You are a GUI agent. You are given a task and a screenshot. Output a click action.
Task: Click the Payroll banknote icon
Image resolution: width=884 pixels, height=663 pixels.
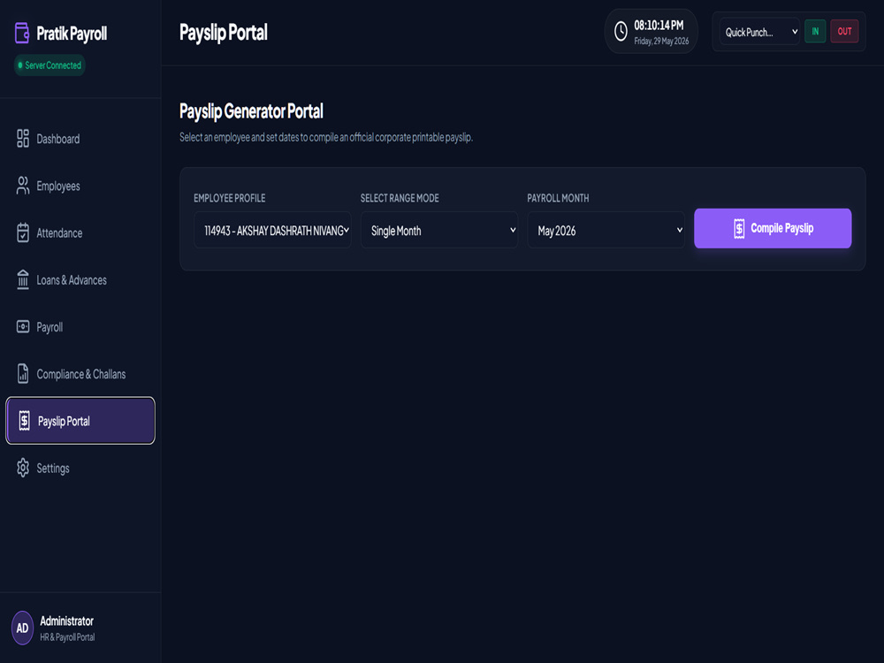(x=23, y=326)
